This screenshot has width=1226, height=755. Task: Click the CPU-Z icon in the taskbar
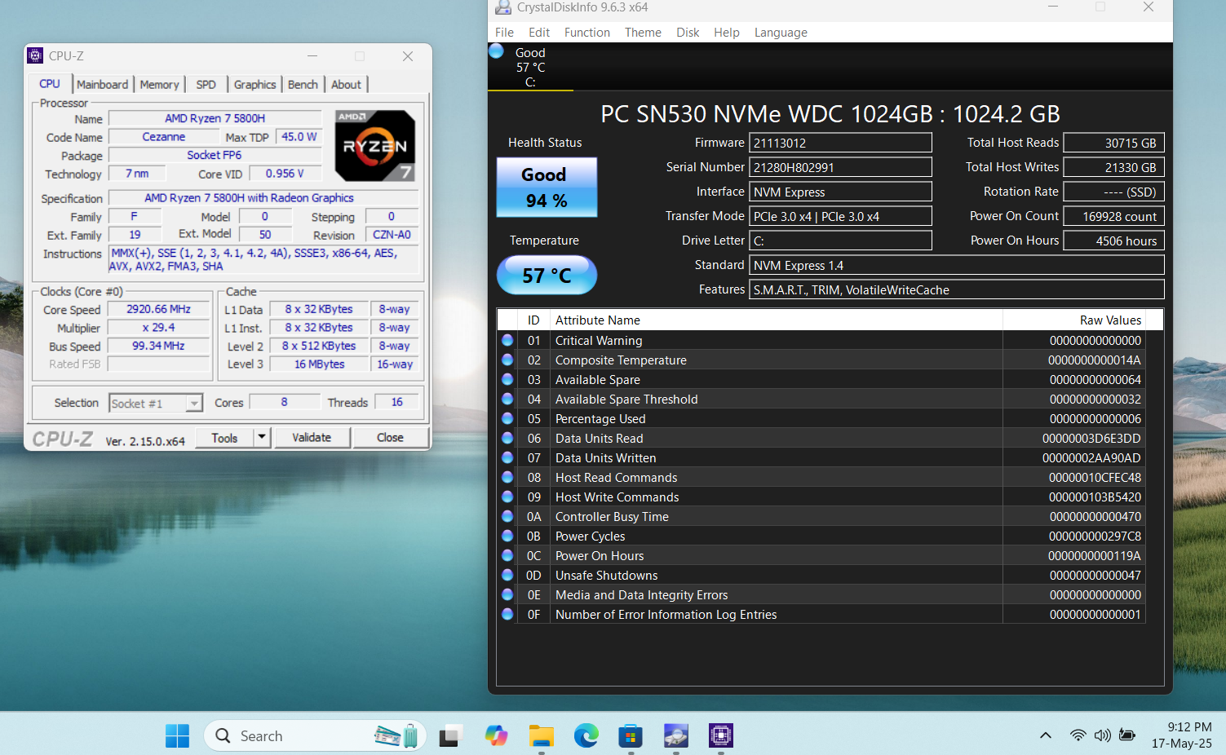720,735
